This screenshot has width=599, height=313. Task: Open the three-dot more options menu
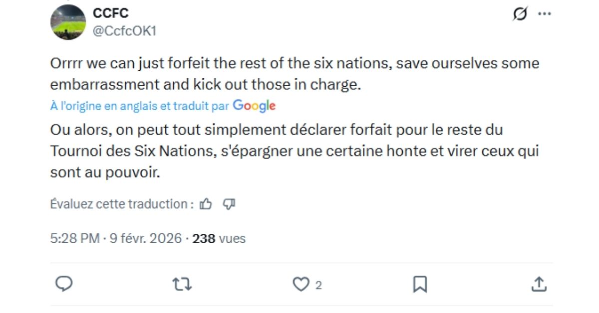pyautogui.click(x=544, y=14)
